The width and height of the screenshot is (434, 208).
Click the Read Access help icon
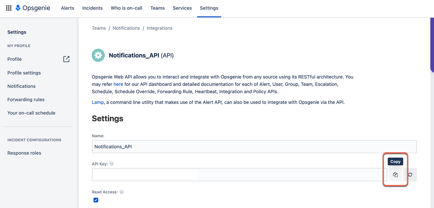[x=122, y=192]
